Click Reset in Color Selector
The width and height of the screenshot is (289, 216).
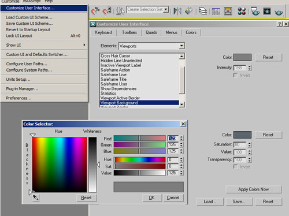point(86,198)
